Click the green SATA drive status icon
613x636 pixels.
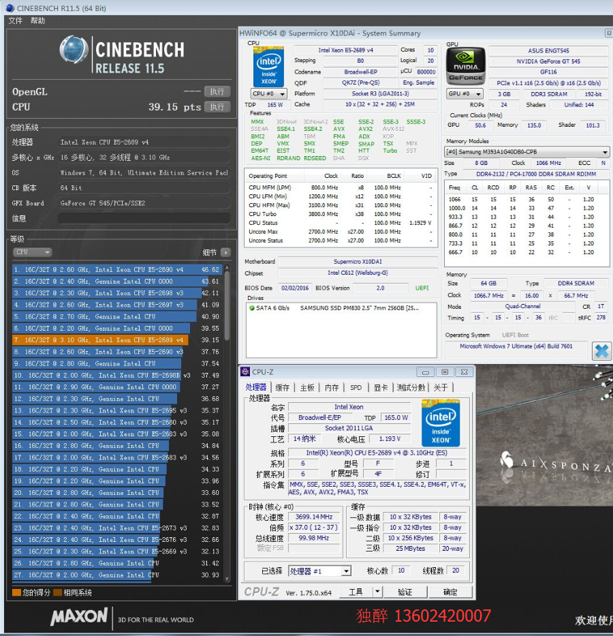[x=252, y=308]
